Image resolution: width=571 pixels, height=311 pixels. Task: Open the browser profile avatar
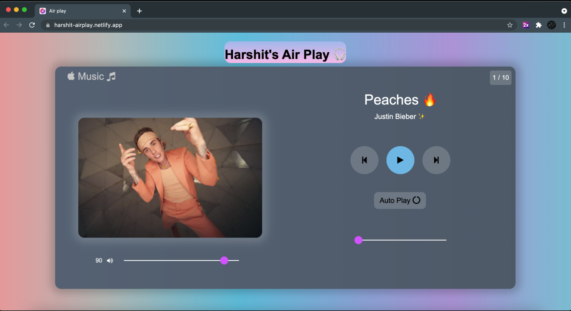(x=551, y=25)
